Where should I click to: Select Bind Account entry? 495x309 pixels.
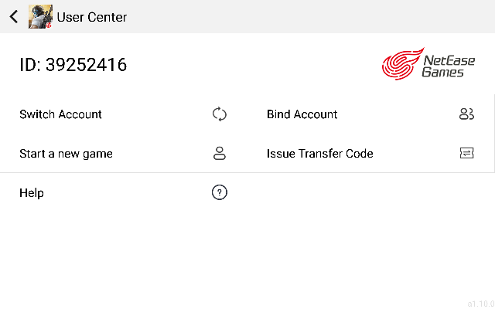click(370, 114)
